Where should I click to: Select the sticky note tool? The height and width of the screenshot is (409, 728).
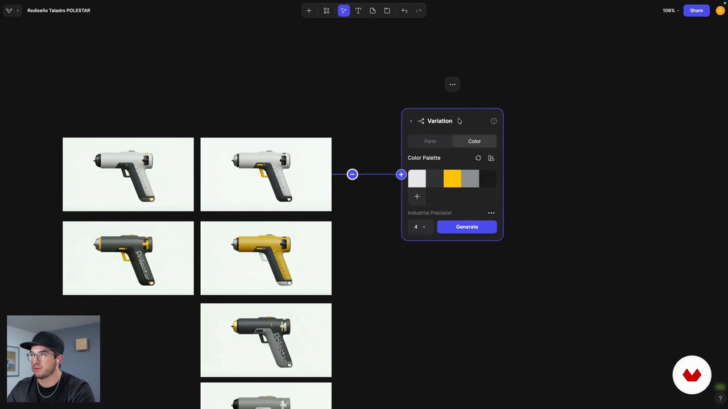pyautogui.click(x=373, y=10)
